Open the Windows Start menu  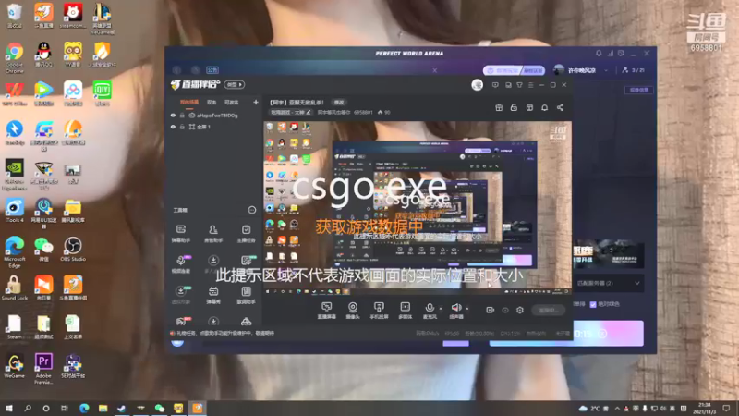click(x=9, y=408)
